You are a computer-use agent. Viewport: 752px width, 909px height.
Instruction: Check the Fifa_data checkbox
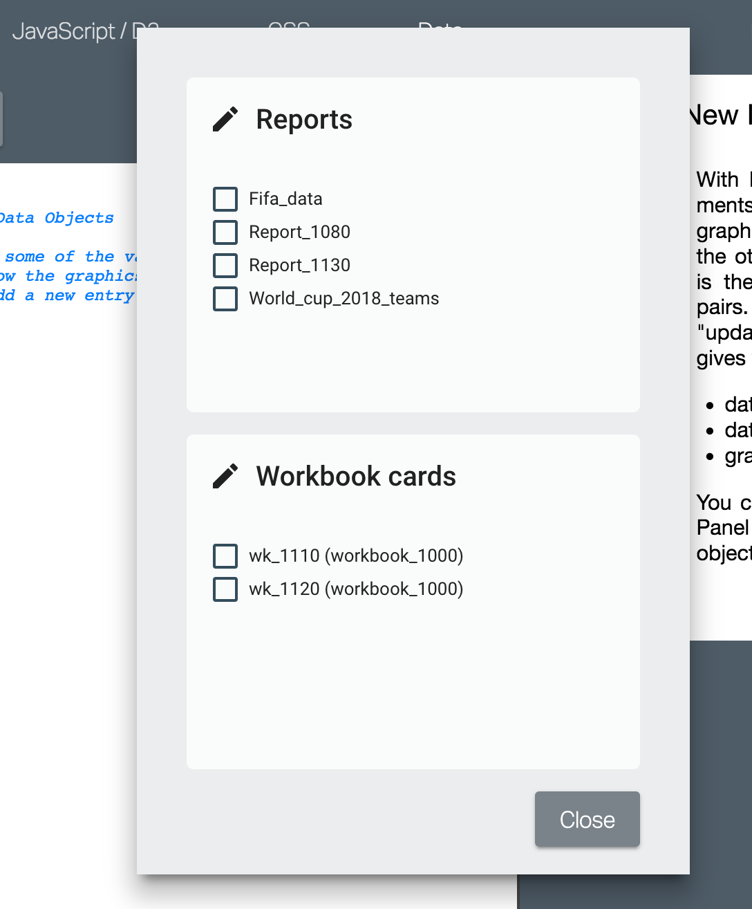(x=225, y=199)
